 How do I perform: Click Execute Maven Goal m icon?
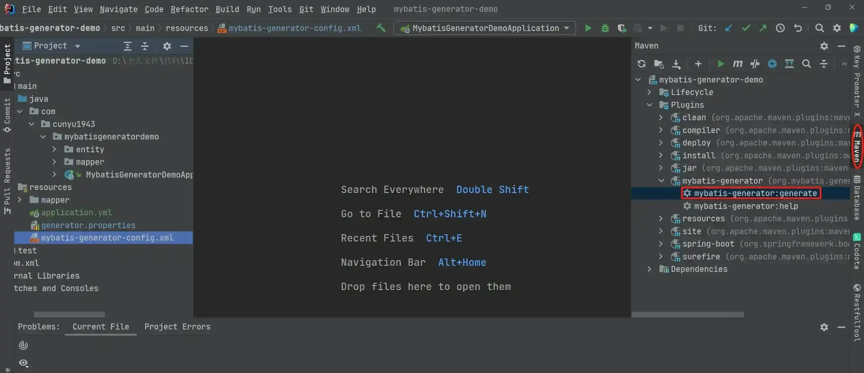coord(737,64)
